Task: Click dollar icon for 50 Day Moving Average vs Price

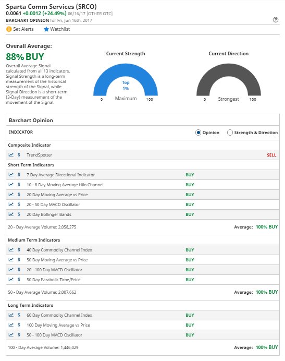Action: (x=19, y=259)
